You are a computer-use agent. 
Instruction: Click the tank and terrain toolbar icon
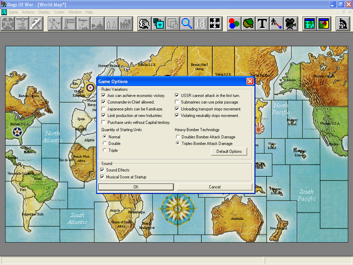coord(98,24)
